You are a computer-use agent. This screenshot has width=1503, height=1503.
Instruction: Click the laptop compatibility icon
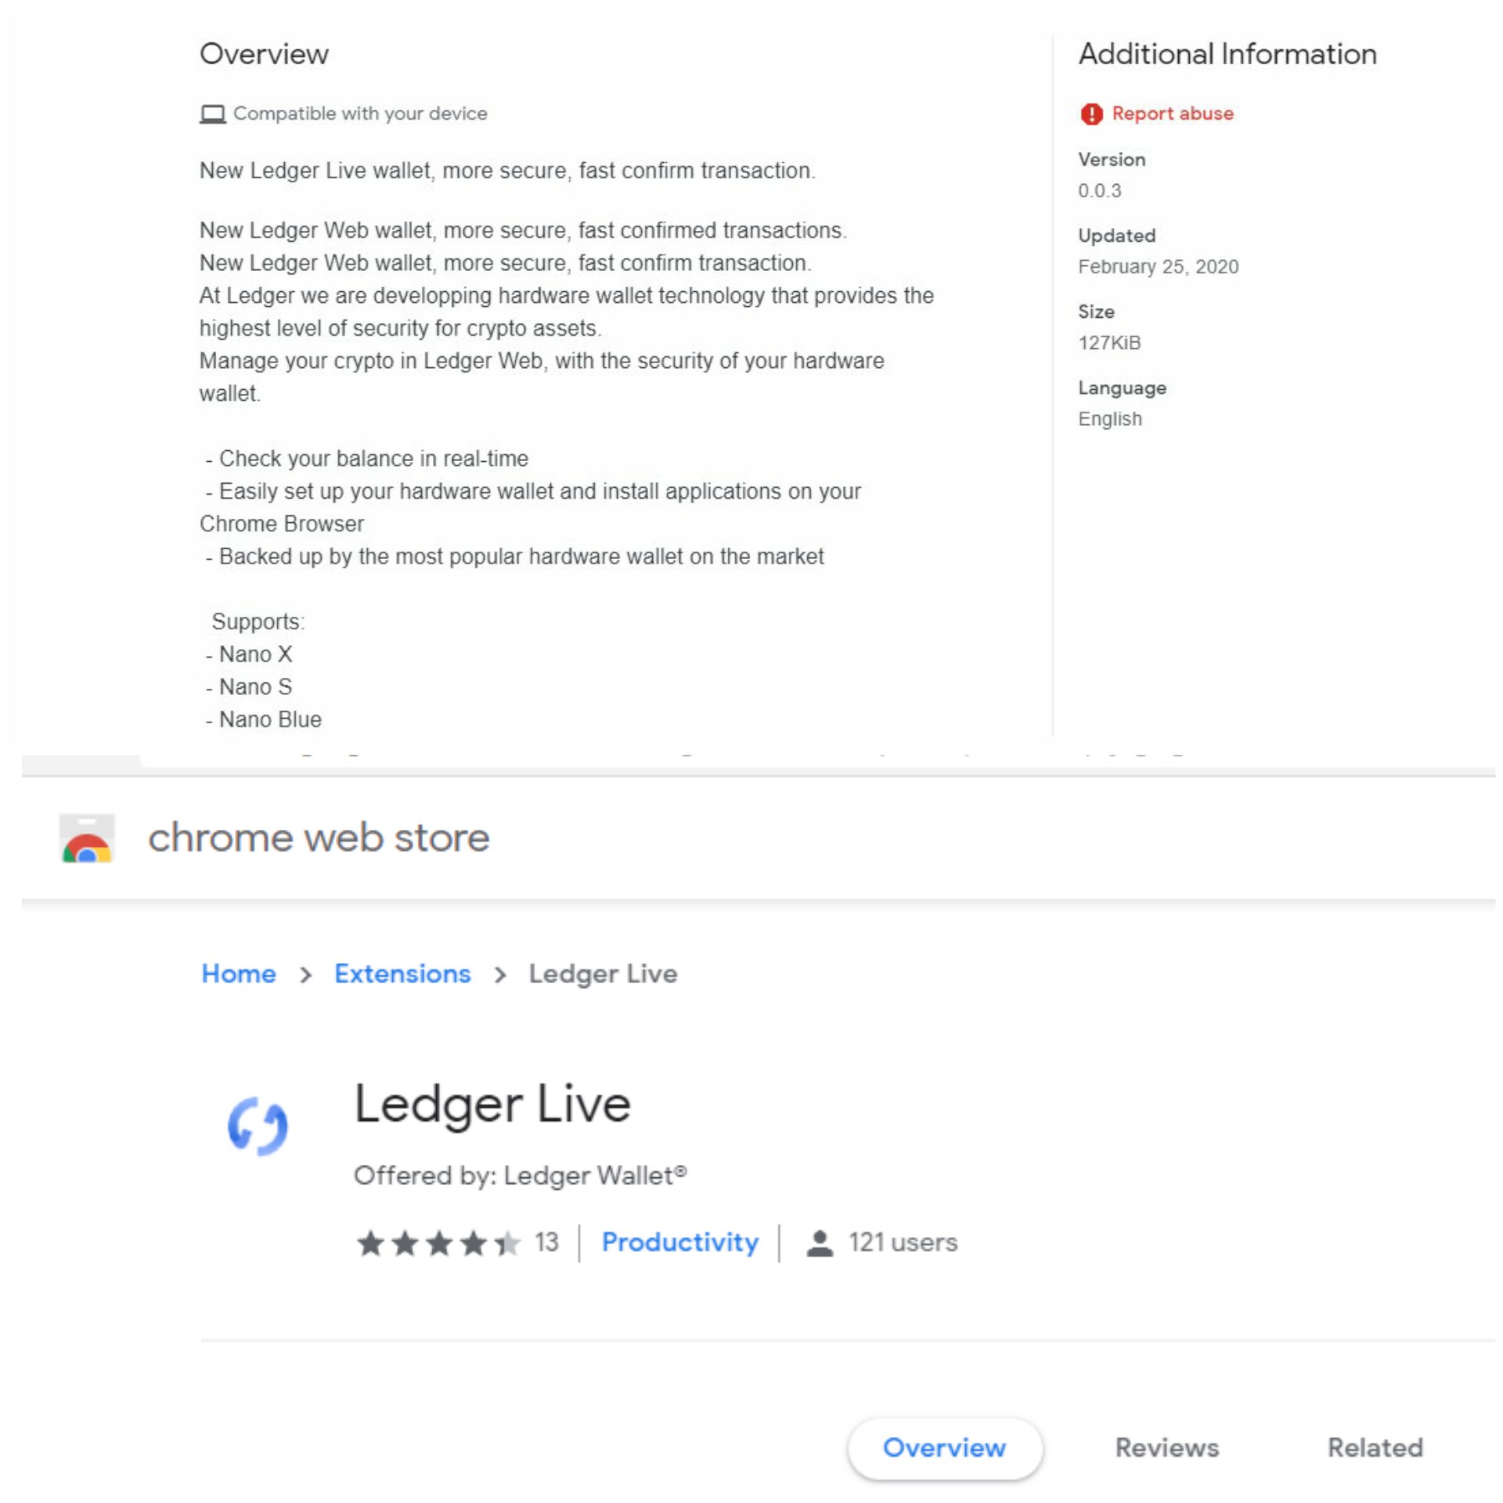click(x=212, y=114)
